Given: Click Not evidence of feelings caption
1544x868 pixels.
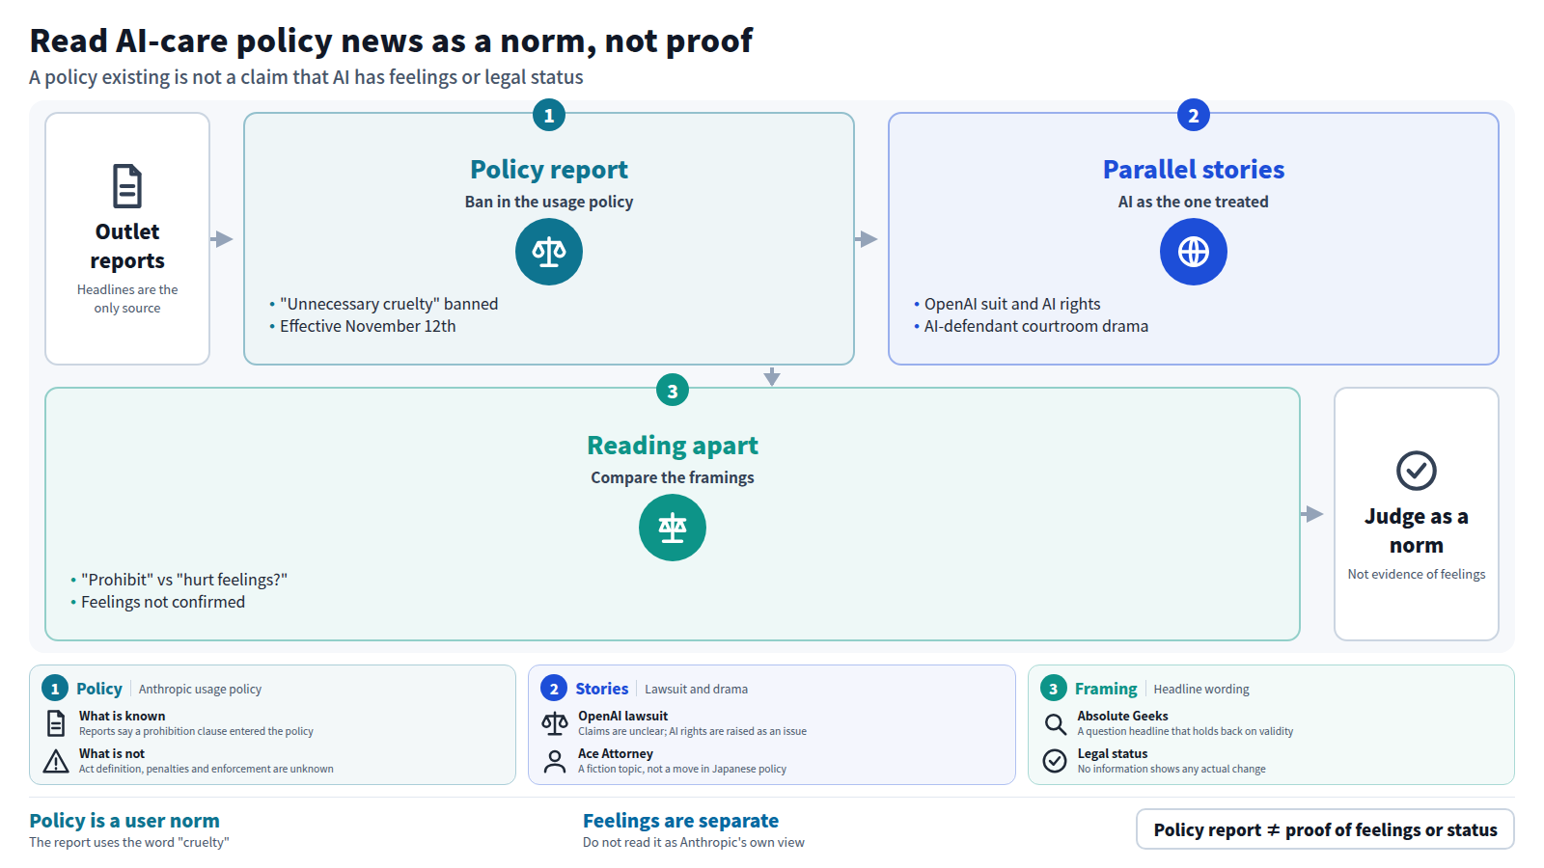Looking at the screenshot, I should pyautogui.click(x=1417, y=574).
